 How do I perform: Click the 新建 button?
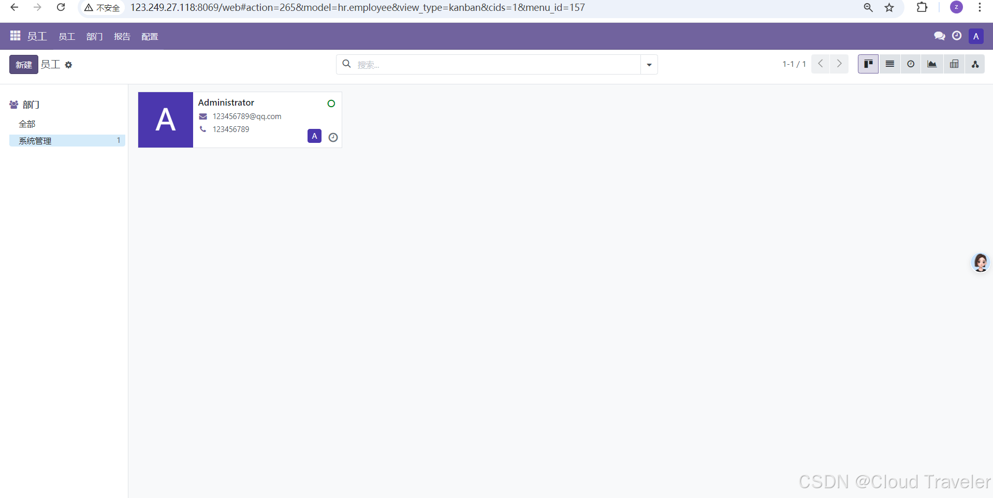coord(24,65)
